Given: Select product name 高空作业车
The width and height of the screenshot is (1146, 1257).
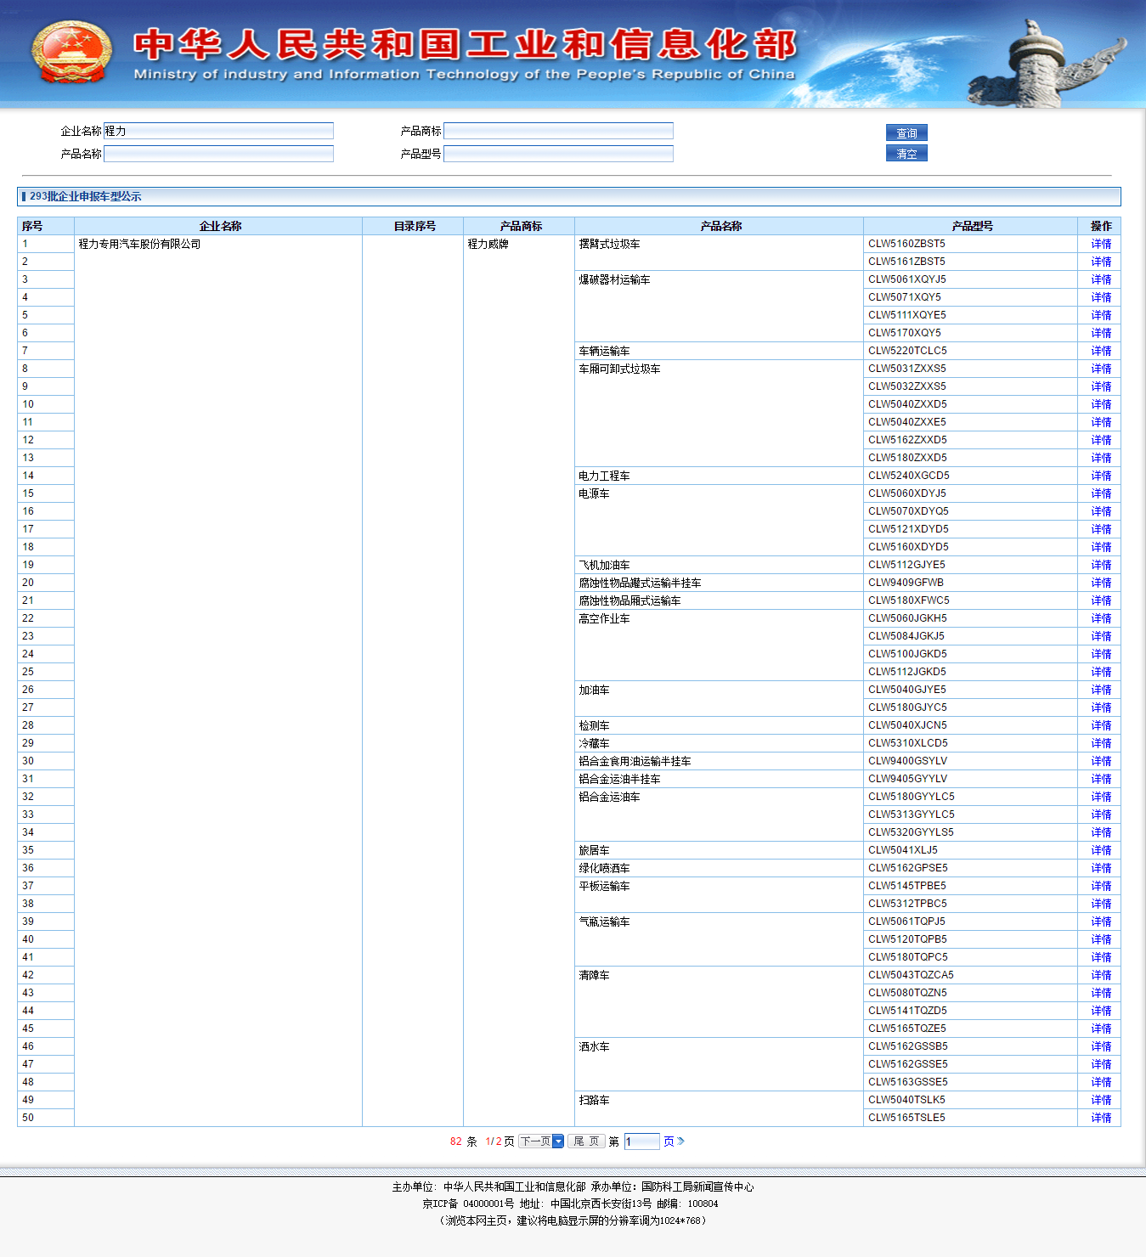Looking at the screenshot, I should [x=604, y=618].
